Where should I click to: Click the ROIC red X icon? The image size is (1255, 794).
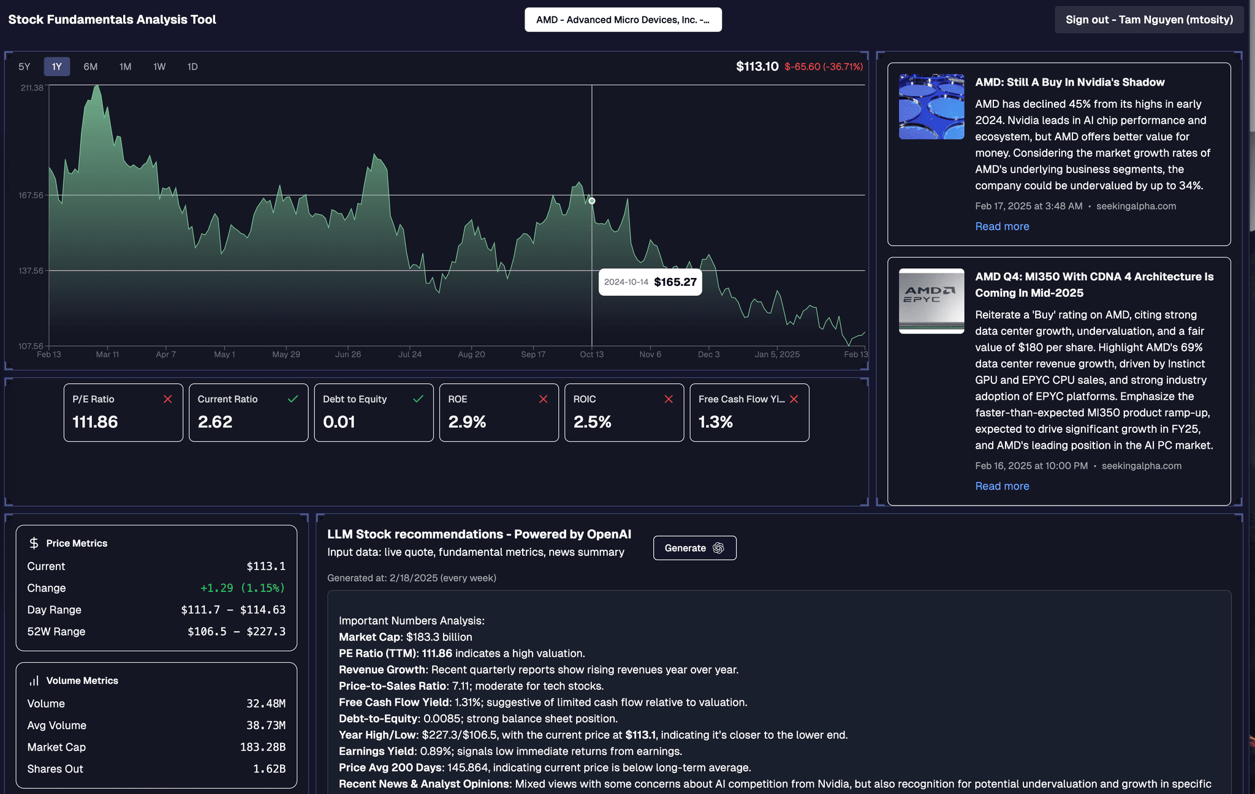(x=669, y=399)
